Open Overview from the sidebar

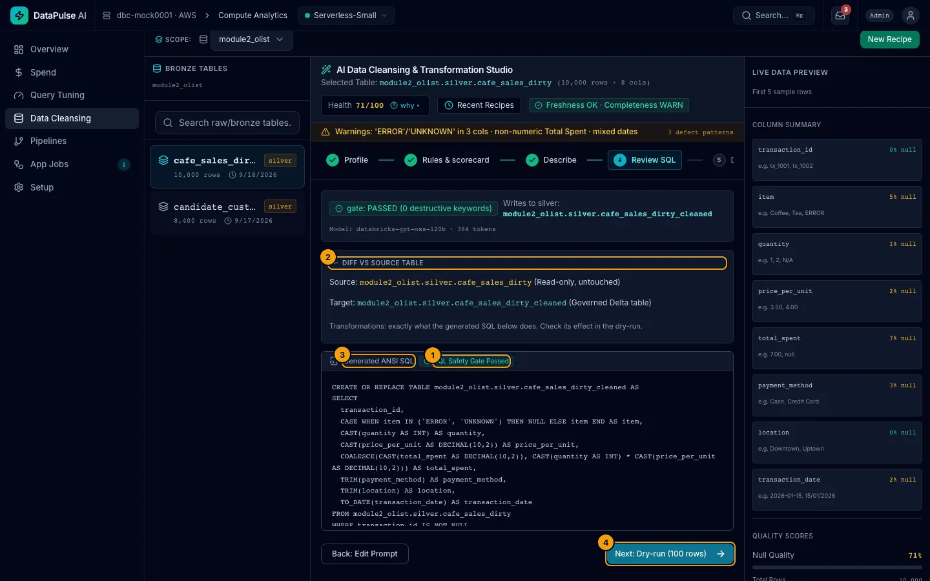72,49
